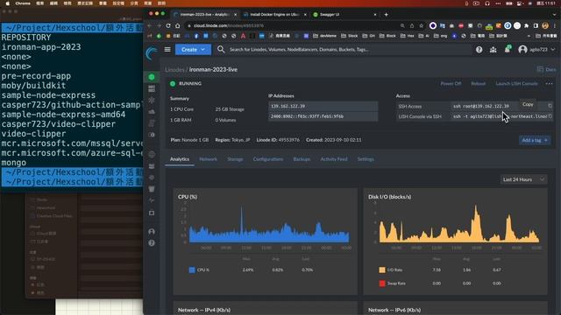Reload the page with Chrome refresh icon
This screenshot has width=561, height=315.
168,25
